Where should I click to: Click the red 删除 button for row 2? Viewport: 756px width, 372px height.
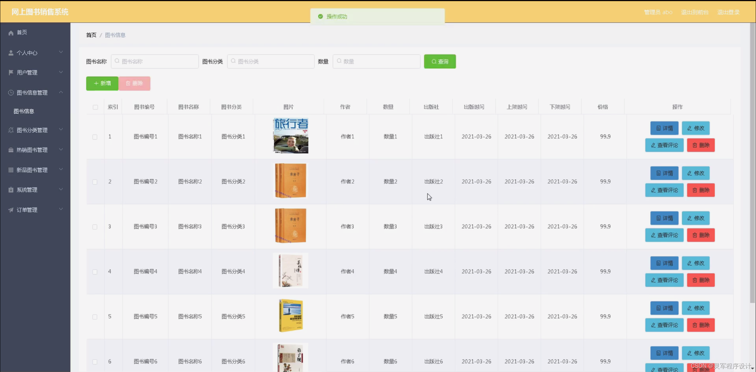click(x=701, y=190)
